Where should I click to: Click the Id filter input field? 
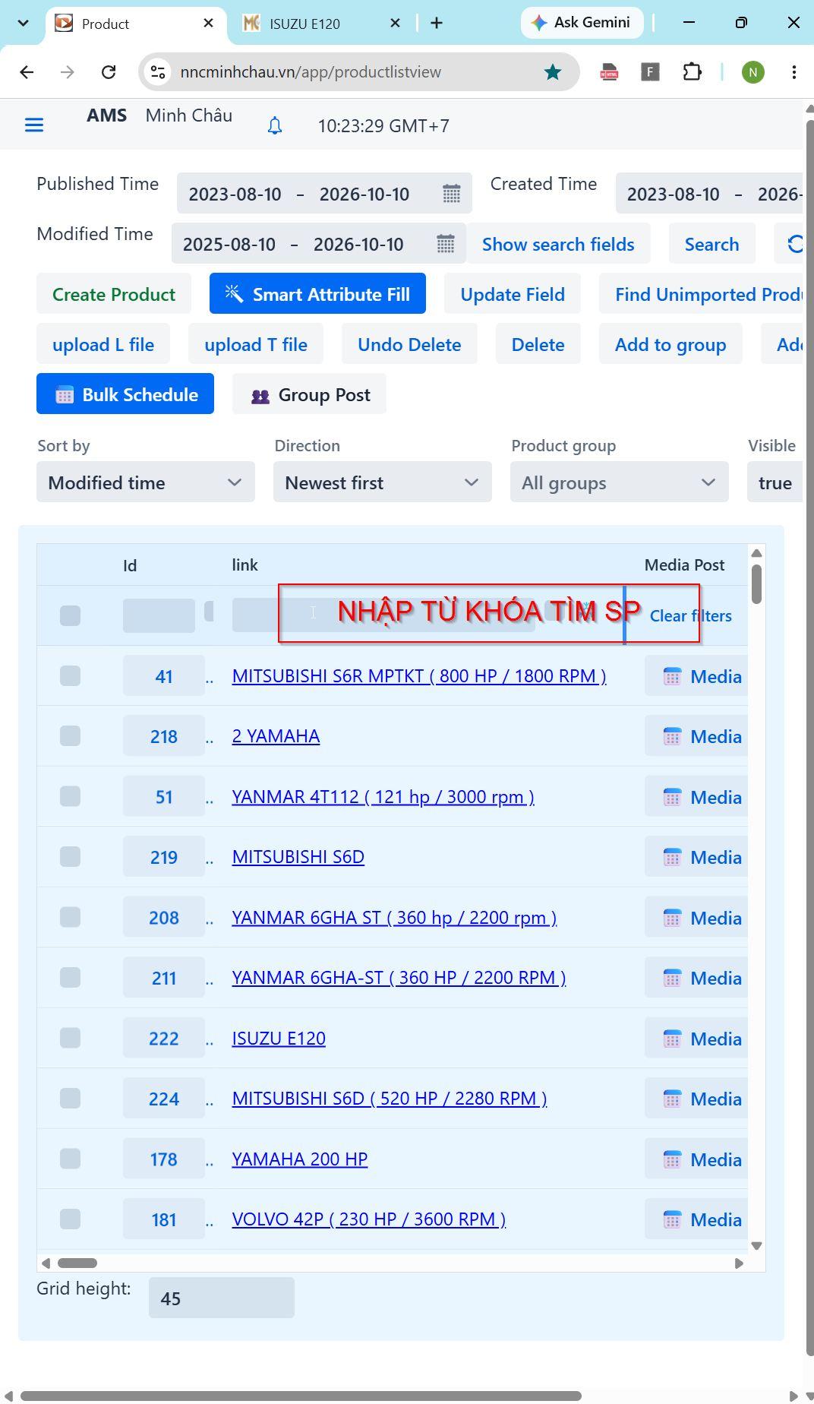tap(159, 615)
